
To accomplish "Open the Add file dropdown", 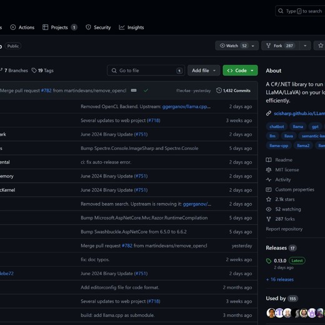I will 204,71.
